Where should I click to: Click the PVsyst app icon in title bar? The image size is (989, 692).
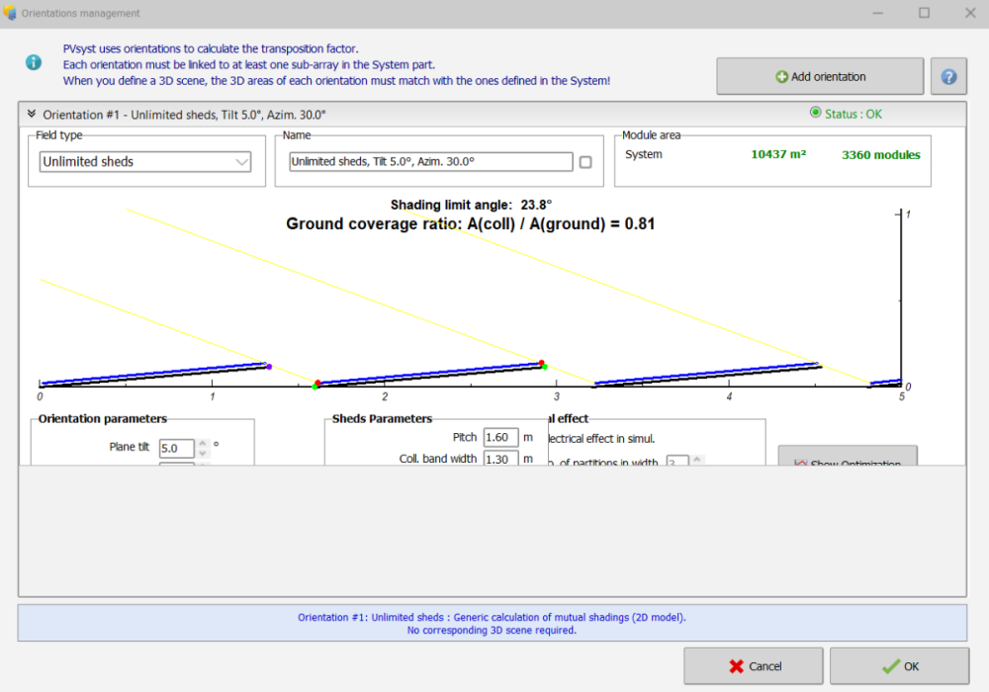[x=10, y=13]
